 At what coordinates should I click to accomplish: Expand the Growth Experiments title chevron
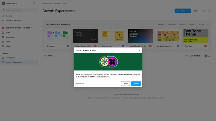[x=79, y=11]
